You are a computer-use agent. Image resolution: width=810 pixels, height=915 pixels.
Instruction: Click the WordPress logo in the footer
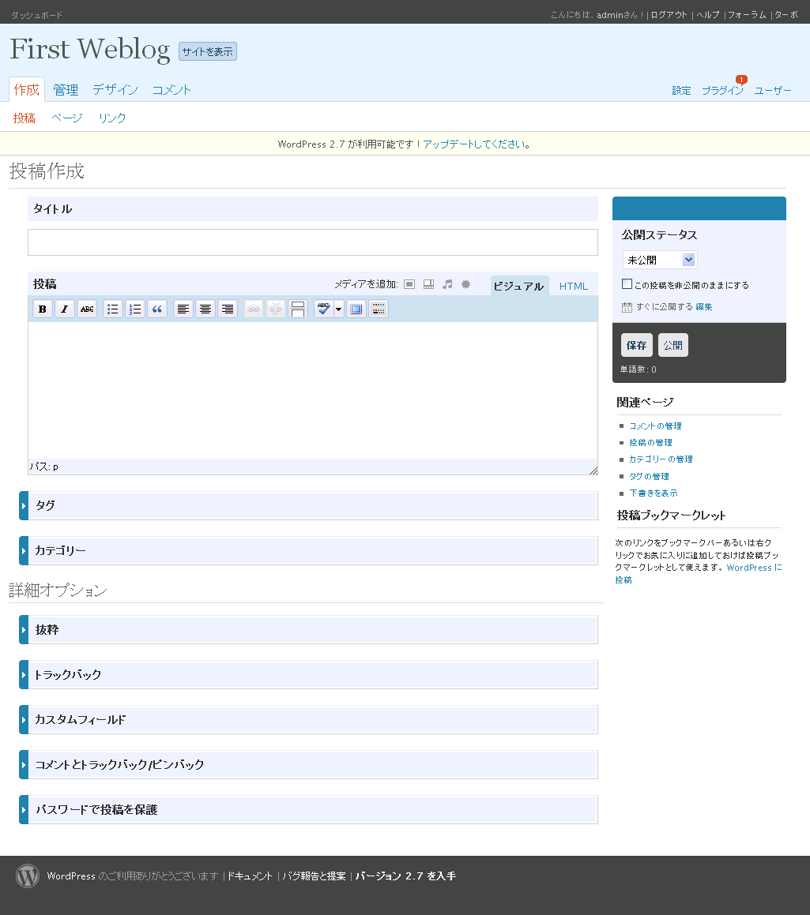point(28,876)
